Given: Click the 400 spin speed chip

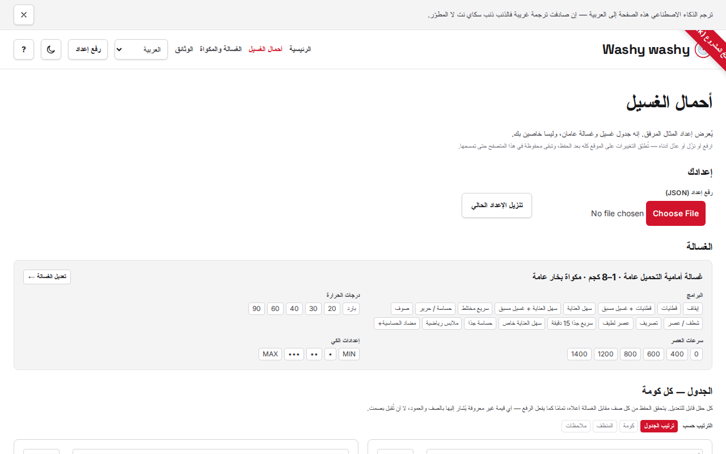Looking at the screenshot, I should tap(677, 354).
